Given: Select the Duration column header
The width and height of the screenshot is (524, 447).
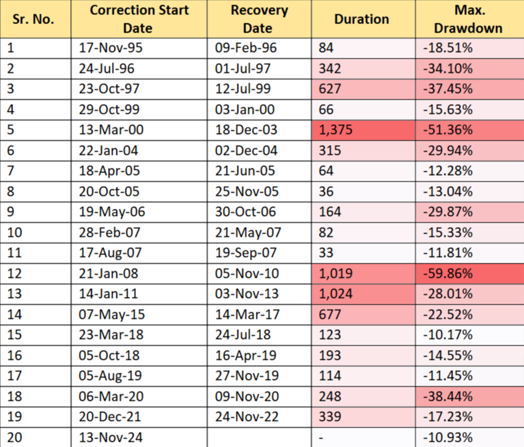Looking at the screenshot, I should [x=361, y=19].
